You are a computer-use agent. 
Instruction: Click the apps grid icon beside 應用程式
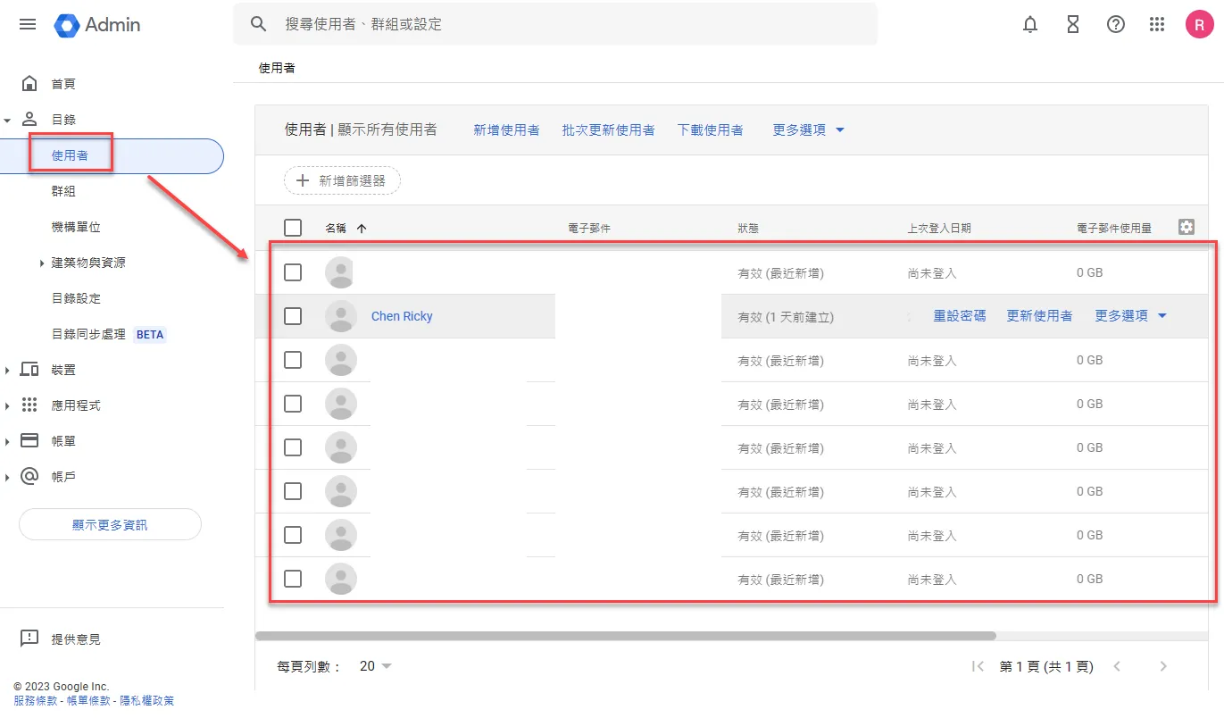tap(29, 405)
